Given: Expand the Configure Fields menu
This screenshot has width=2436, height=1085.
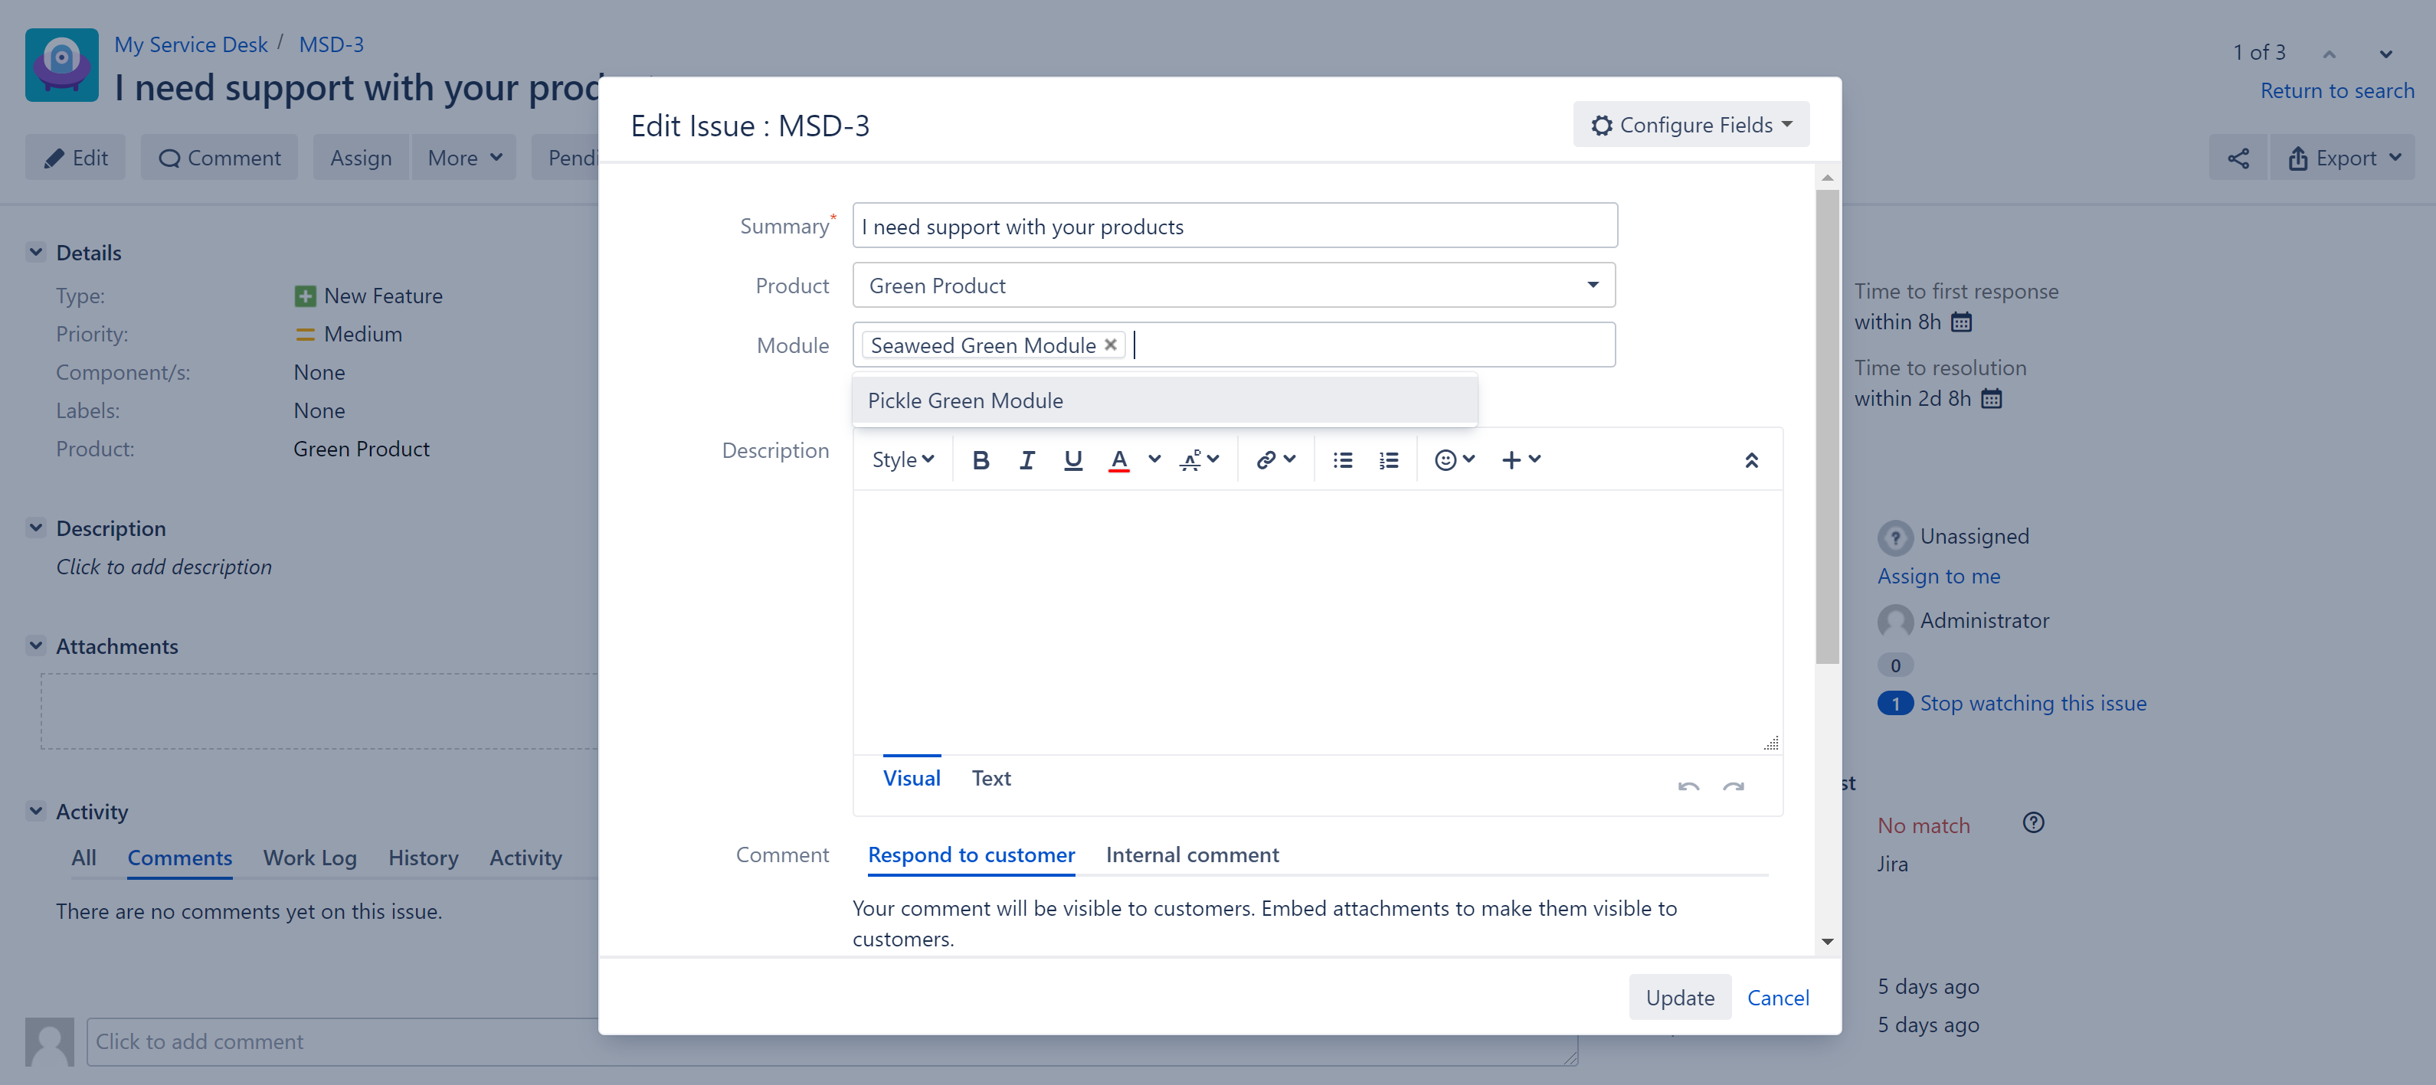Looking at the screenshot, I should coord(1691,125).
